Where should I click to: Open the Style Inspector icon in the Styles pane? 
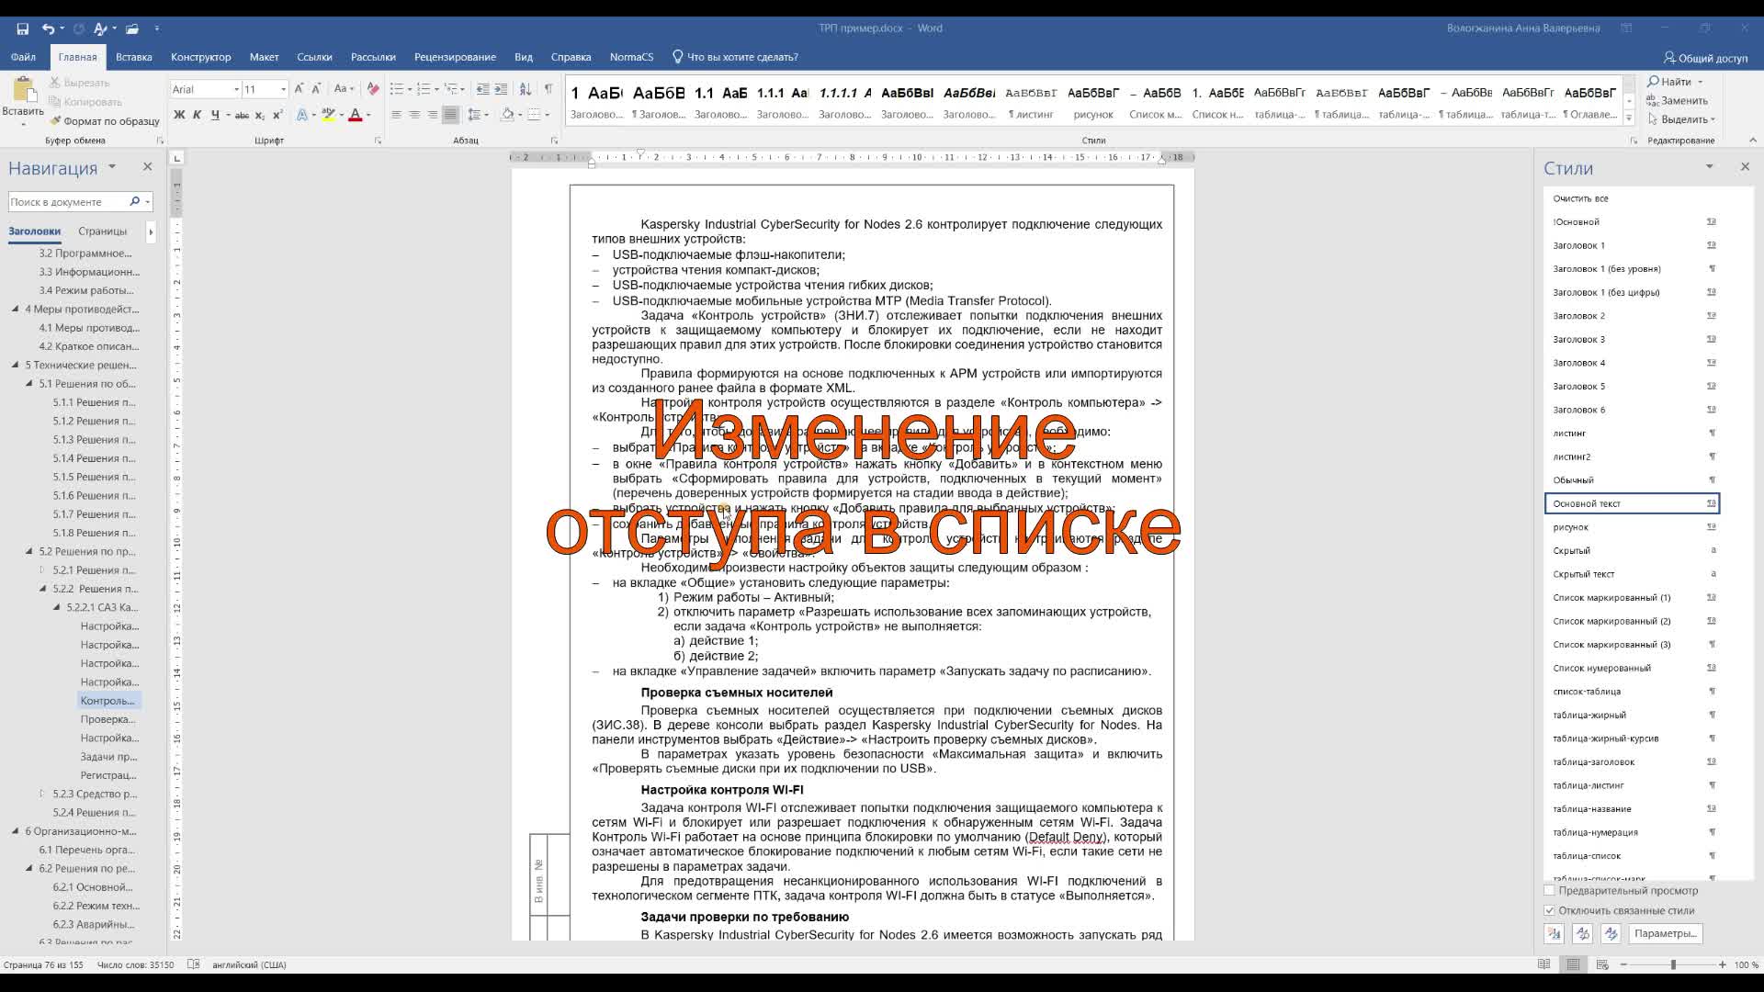click(x=1582, y=933)
